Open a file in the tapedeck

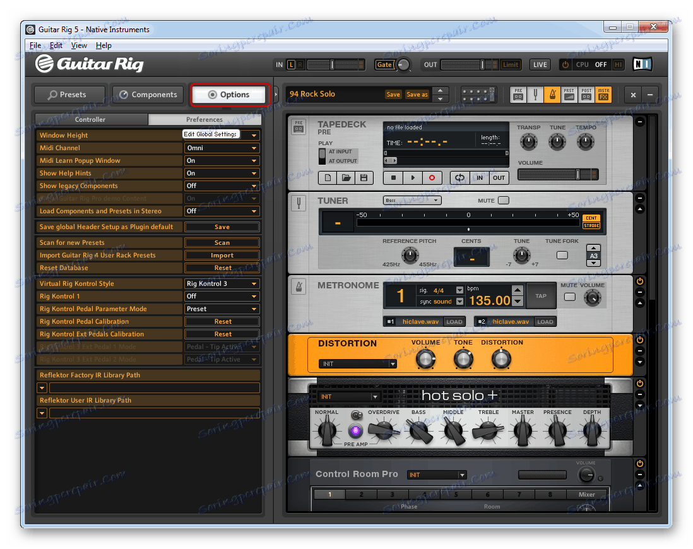tap(346, 178)
